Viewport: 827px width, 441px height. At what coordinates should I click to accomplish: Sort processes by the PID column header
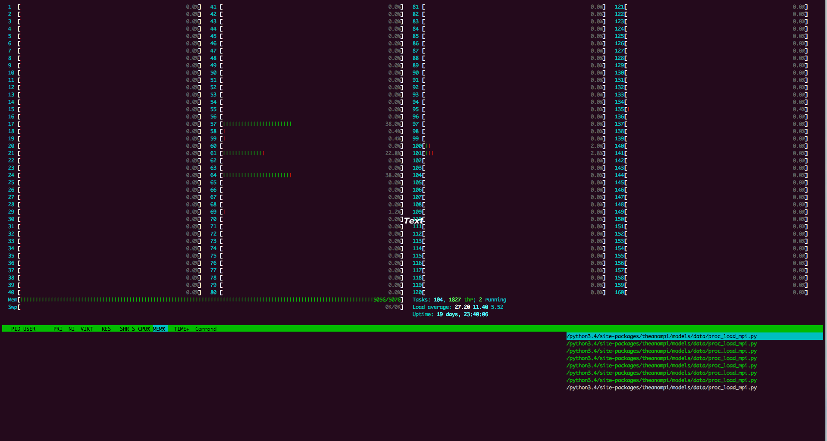coord(16,329)
